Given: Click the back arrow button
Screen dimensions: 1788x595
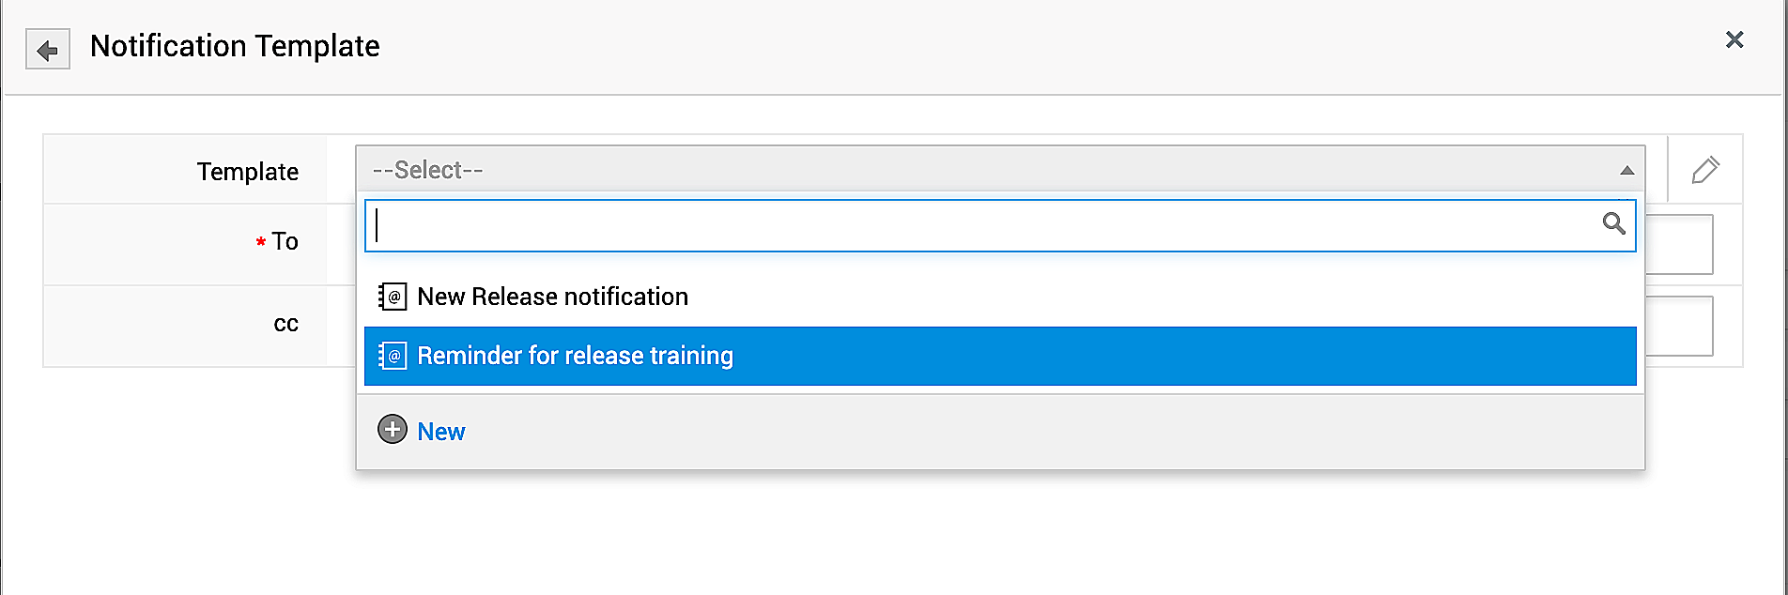Looking at the screenshot, I should 47,50.
